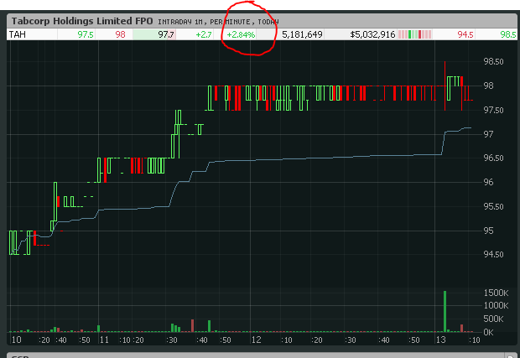Viewport: 520px width, 358px height.
Task: Click the day low value 94.5
Action: tap(465, 34)
